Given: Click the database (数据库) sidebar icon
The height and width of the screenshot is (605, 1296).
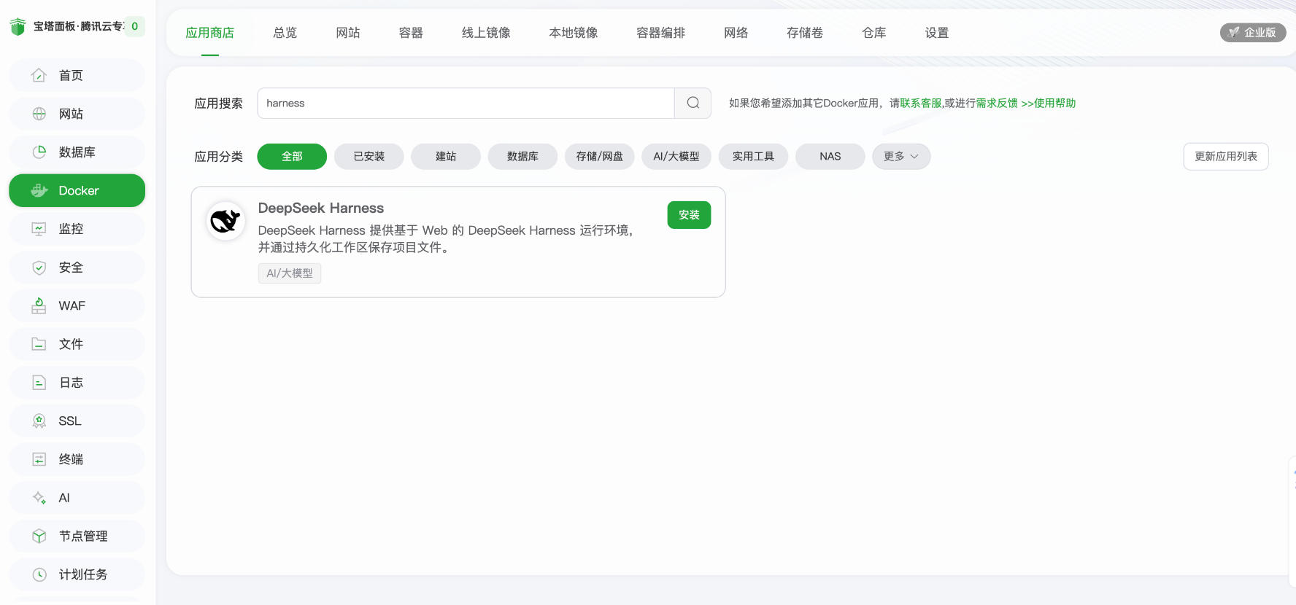Looking at the screenshot, I should pyautogui.click(x=39, y=152).
